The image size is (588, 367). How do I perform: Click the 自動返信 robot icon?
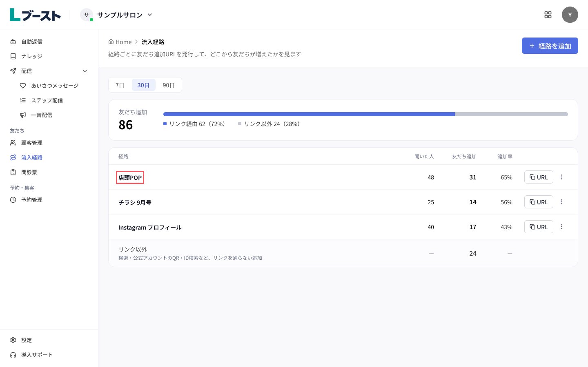click(13, 42)
